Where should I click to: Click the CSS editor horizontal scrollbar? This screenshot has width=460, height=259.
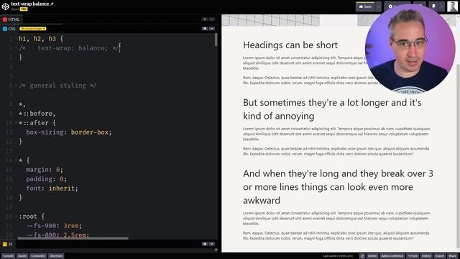pos(73,238)
